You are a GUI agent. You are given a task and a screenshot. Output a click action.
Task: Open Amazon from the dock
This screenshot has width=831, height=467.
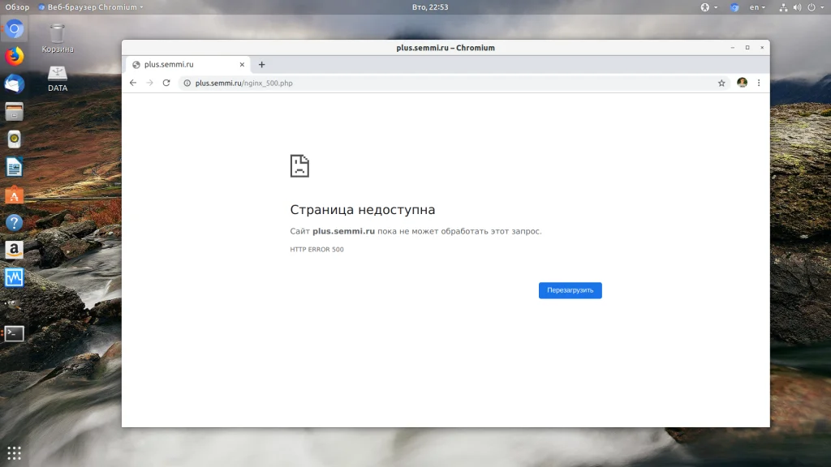[x=15, y=250]
